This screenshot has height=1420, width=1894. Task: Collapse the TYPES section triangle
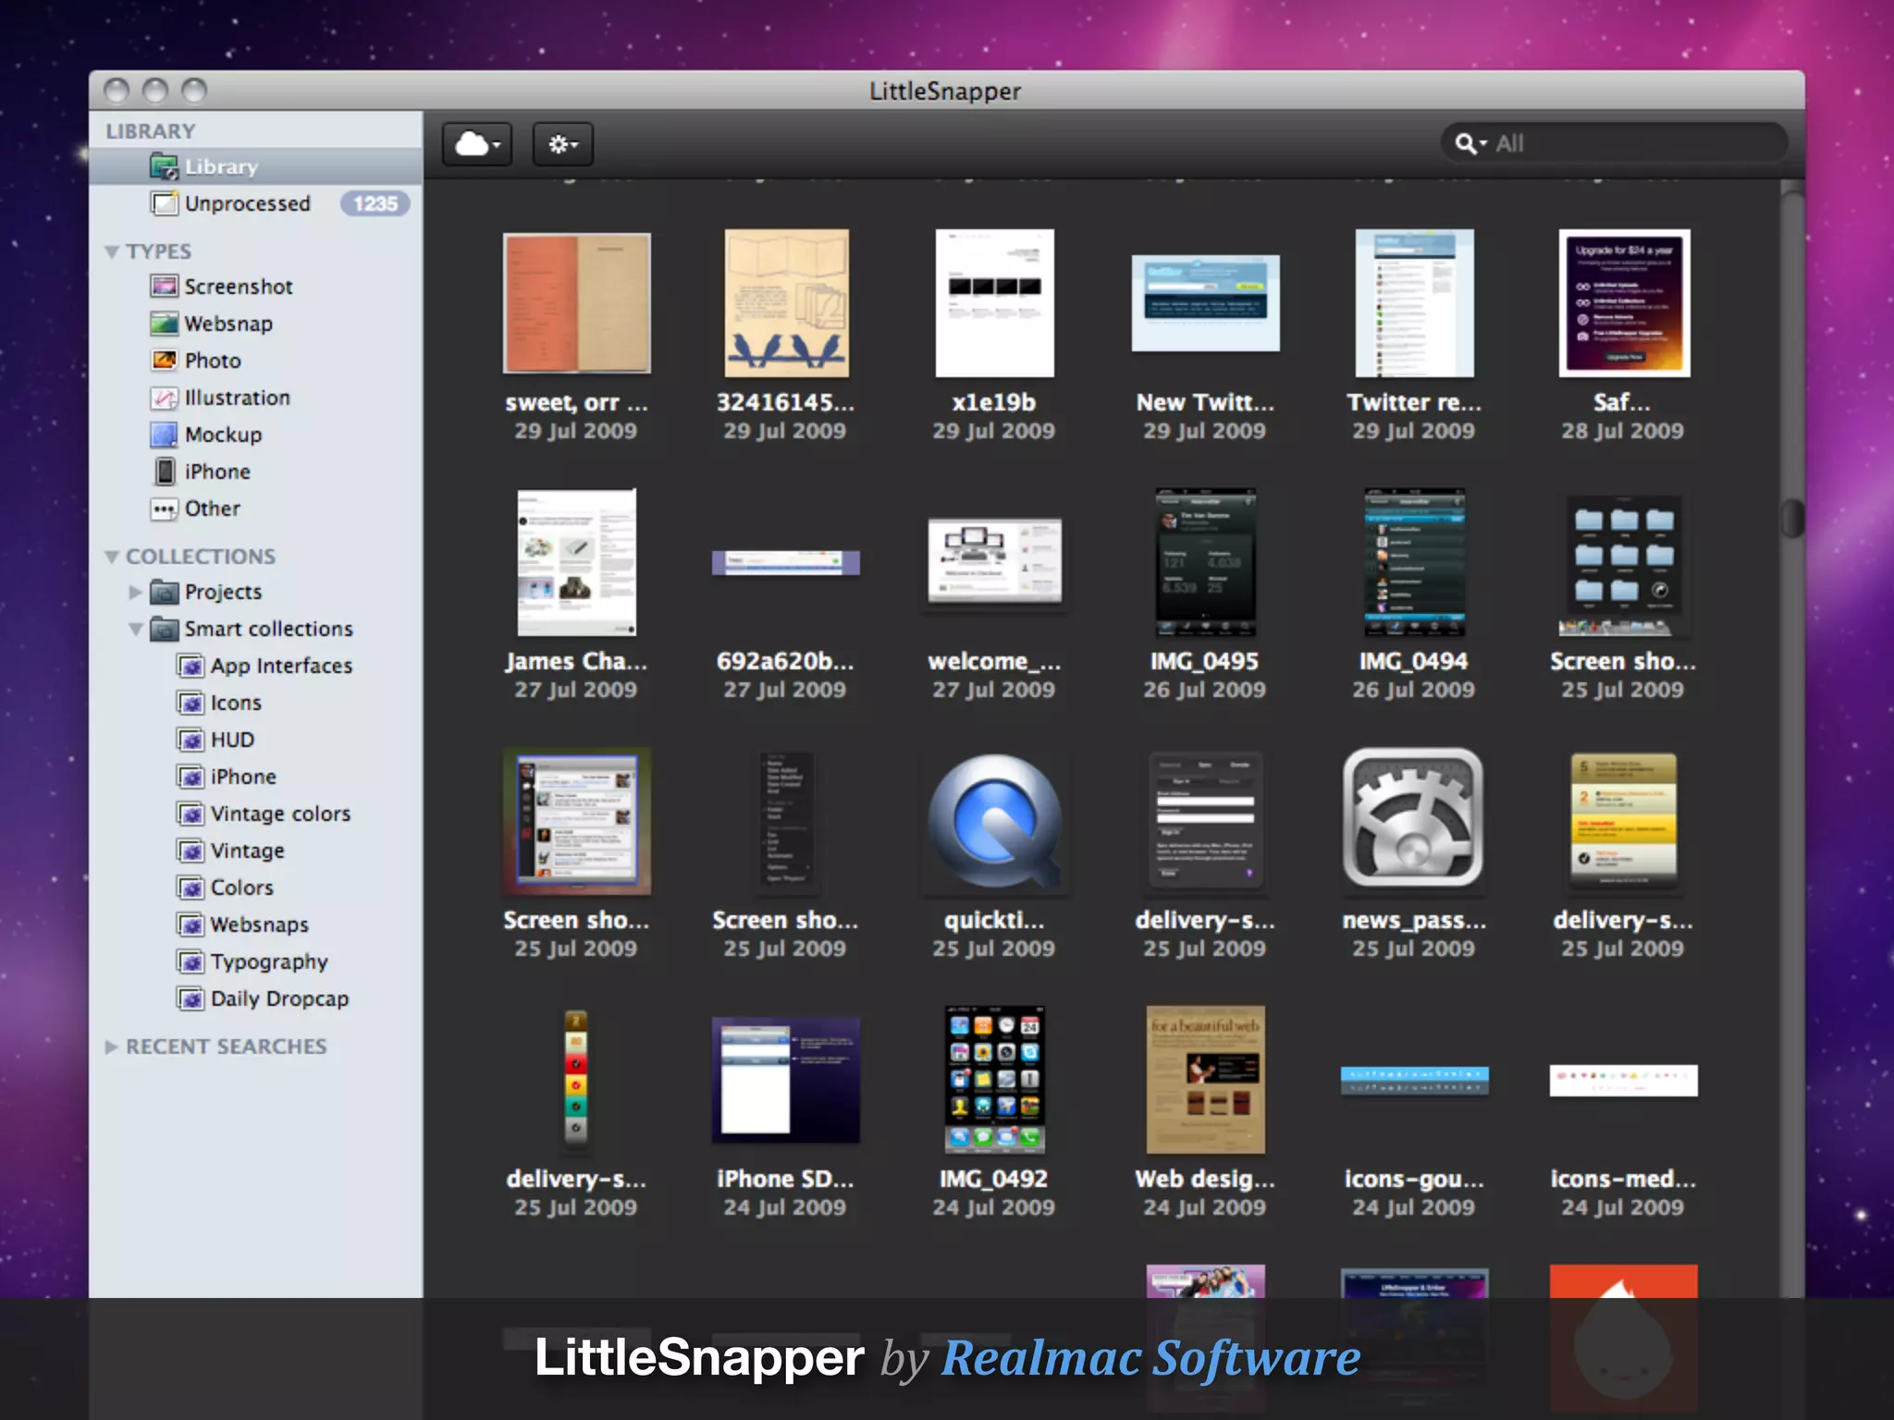point(112,251)
